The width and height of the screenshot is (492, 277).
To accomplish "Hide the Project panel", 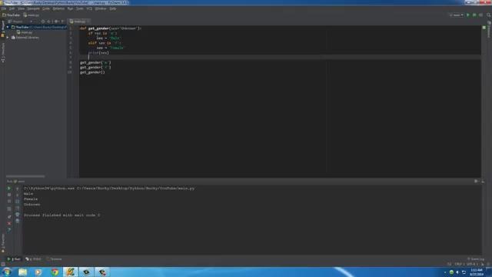I will coord(62,22).
